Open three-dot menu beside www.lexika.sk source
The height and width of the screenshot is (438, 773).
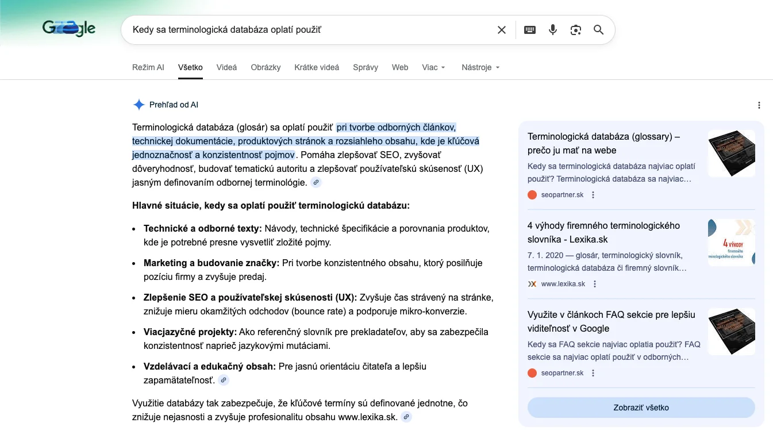[595, 284]
